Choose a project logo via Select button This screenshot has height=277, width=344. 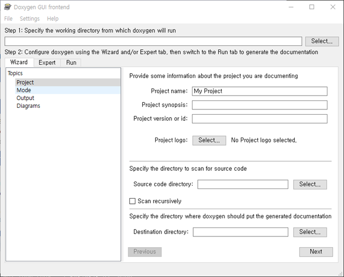tap(209, 140)
